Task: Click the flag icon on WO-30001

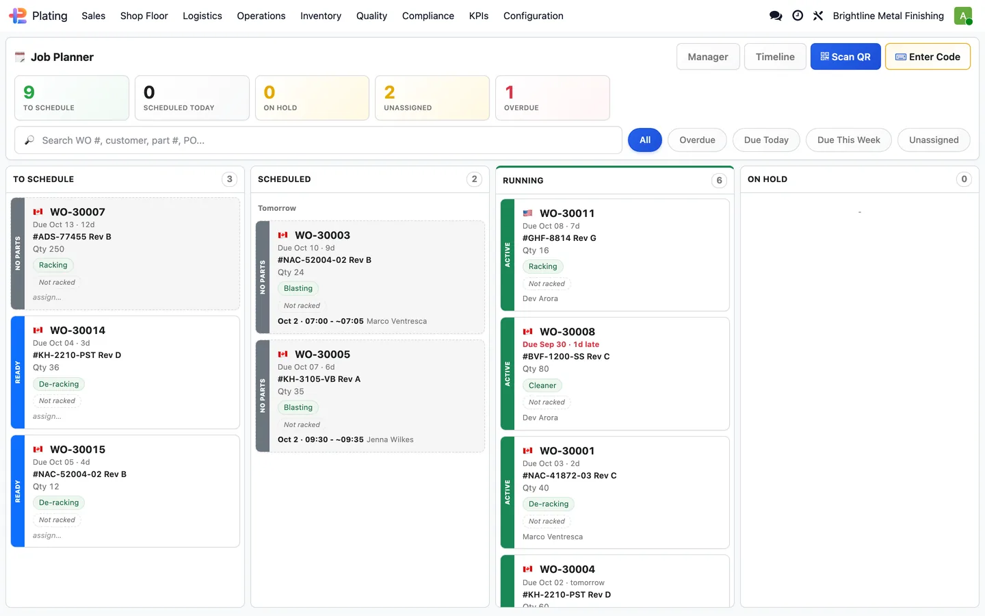Action: pos(528,451)
